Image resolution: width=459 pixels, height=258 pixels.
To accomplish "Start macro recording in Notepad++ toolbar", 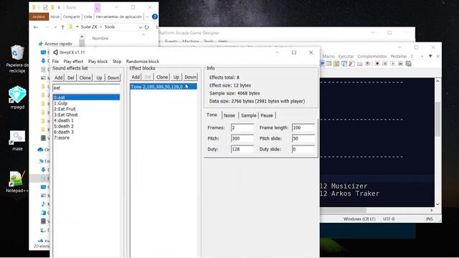I will [x=377, y=64].
